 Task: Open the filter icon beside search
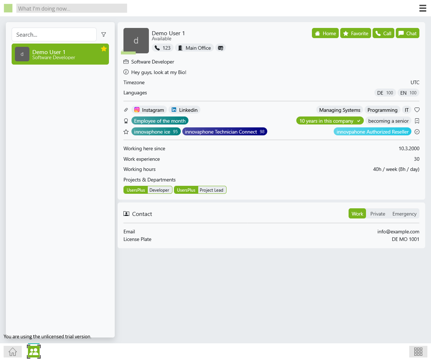point(103,34)
